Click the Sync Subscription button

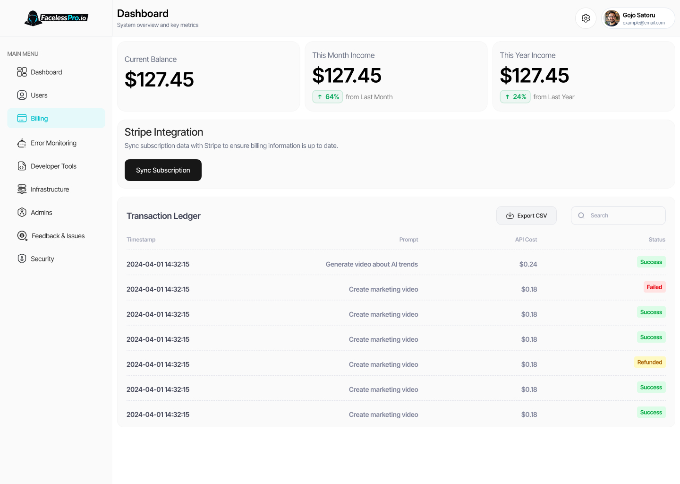[x=163, y=170]
